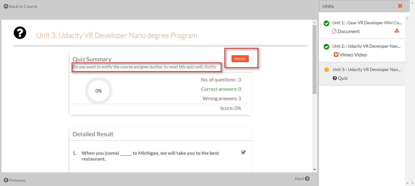The image size is (415, 186).
Task: Click the Back to Course link
Action: pyautogui.click(x=20, y=6)
